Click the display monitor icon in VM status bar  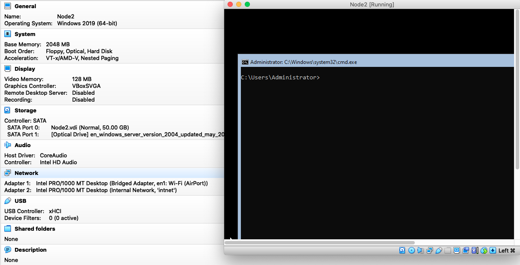click(x=456, y=250)
